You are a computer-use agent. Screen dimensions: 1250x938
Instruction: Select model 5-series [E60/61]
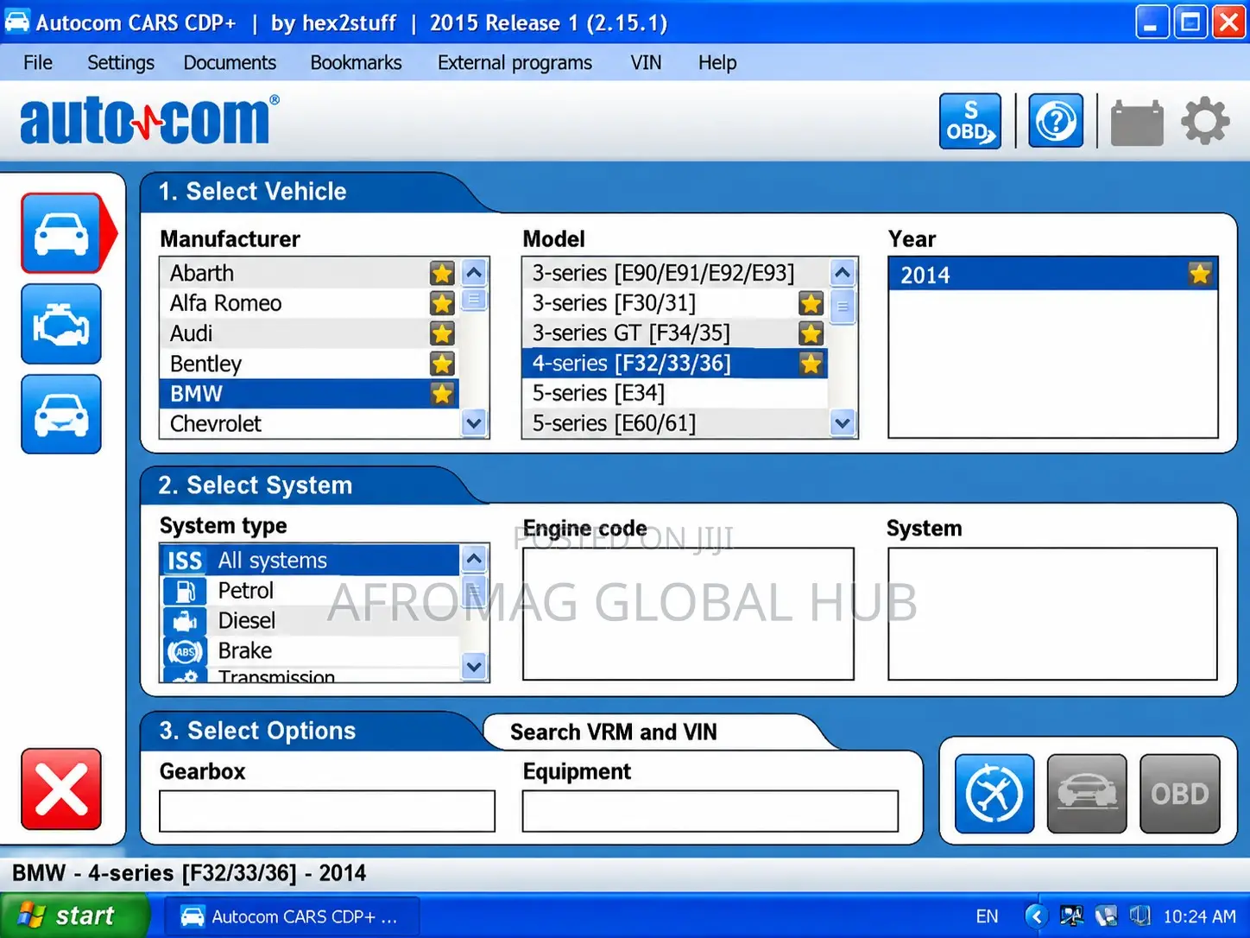675,423
